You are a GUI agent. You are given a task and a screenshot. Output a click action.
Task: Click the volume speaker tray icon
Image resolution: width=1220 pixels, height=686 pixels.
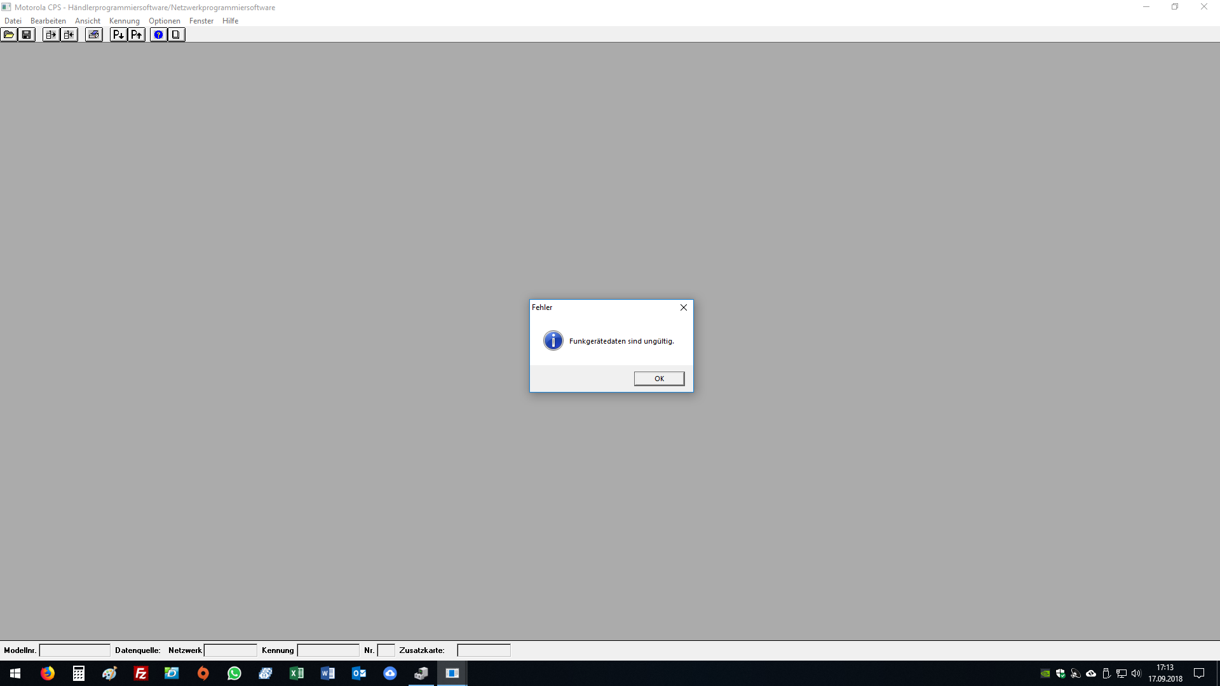tap(1136, 673)
